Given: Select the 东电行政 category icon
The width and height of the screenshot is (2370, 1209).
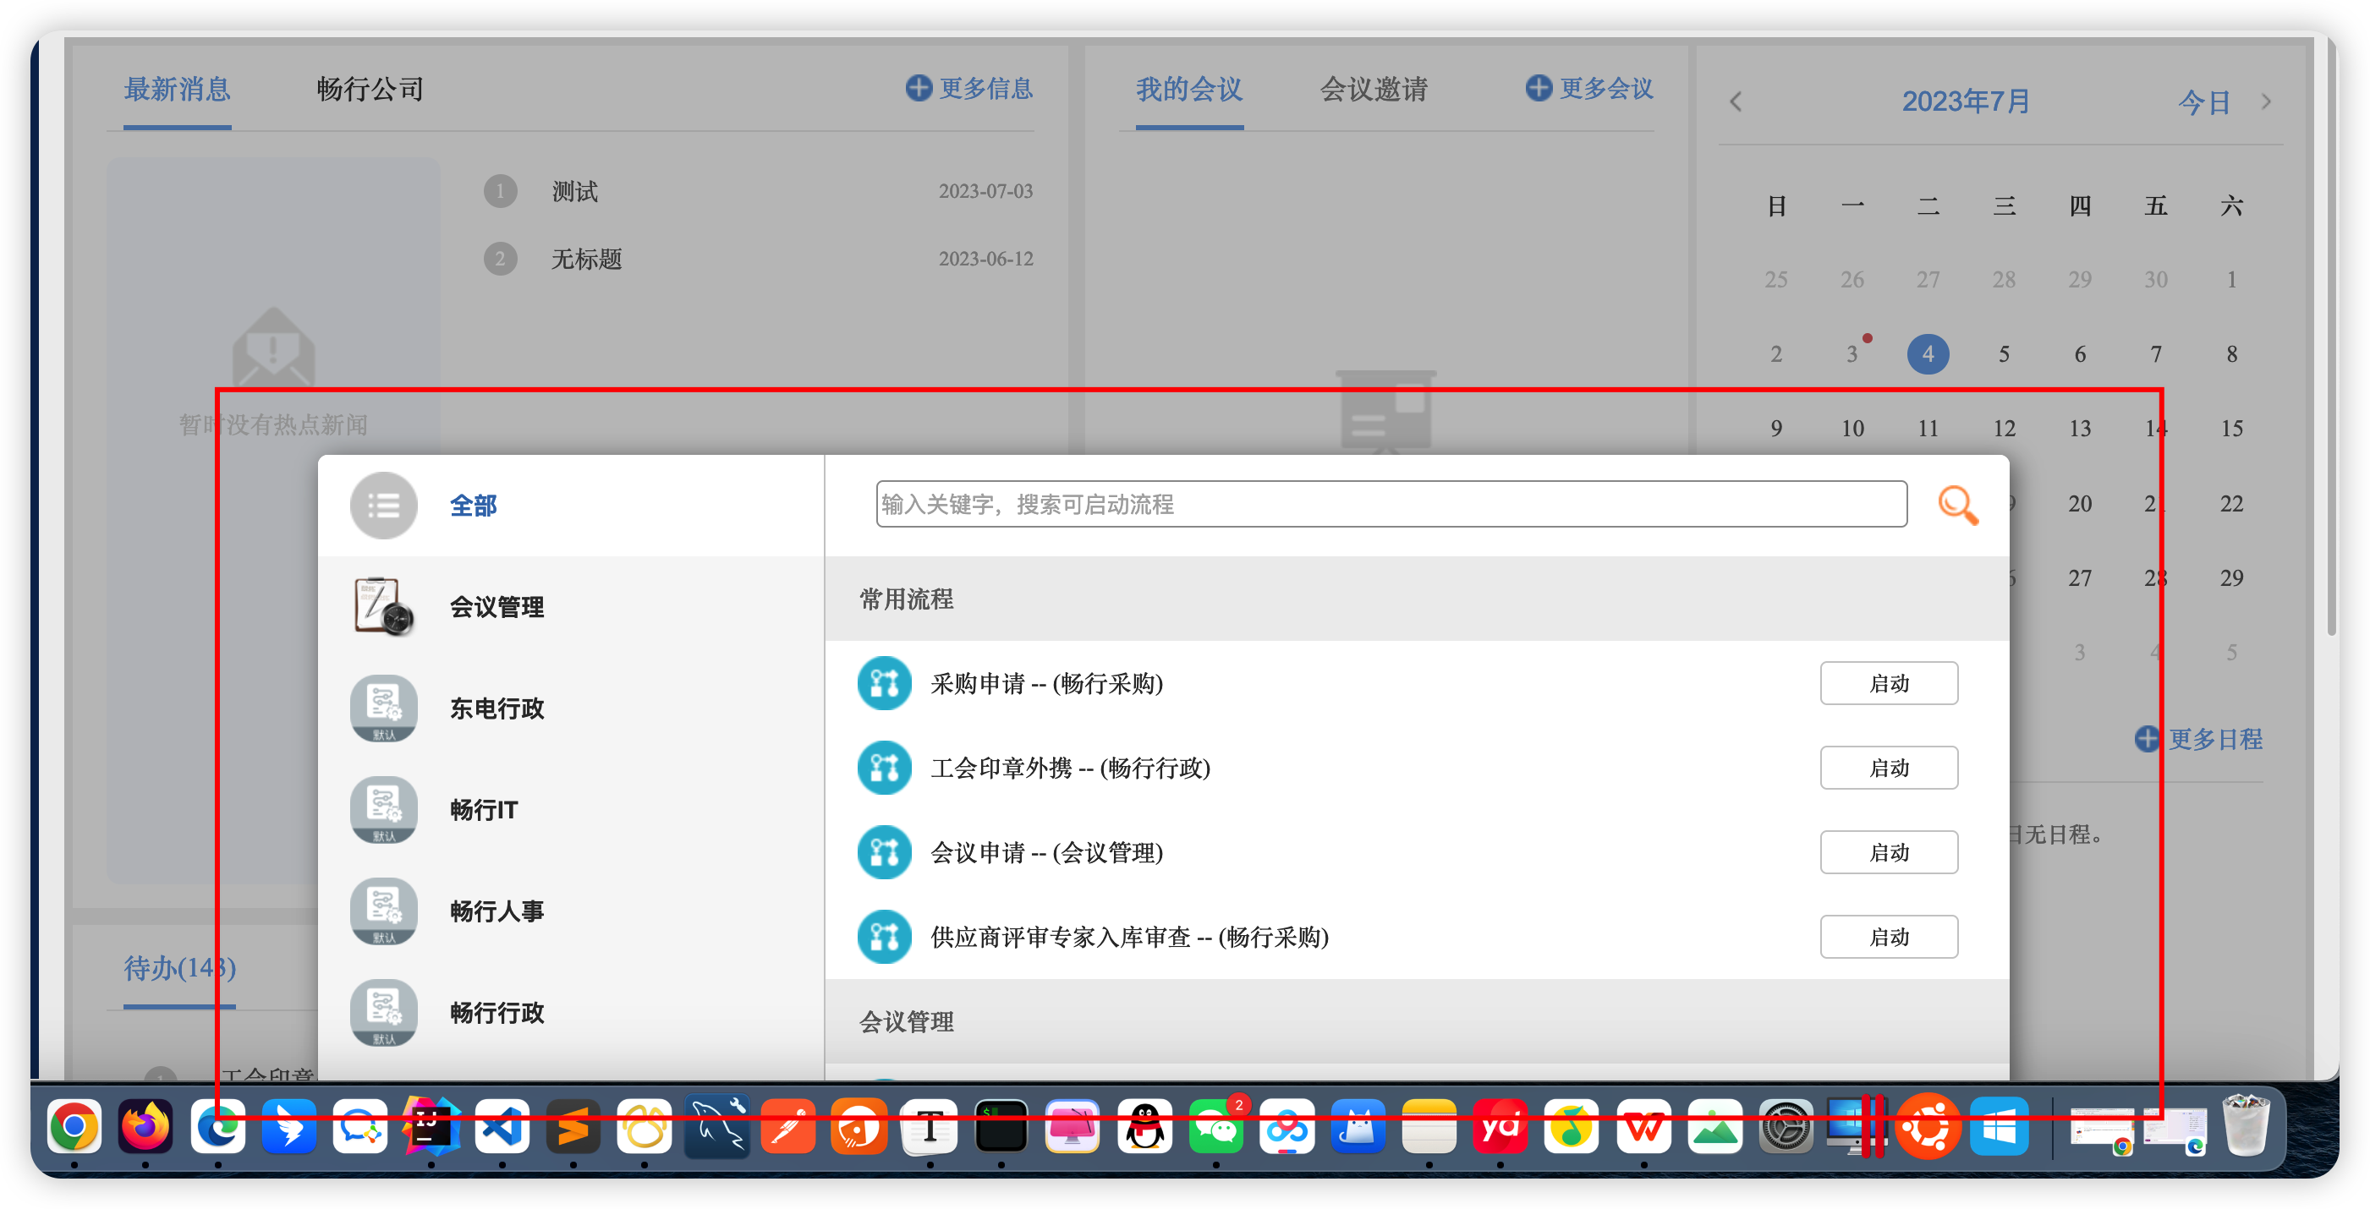Looking at the screenshot, I should coord(384,708).
